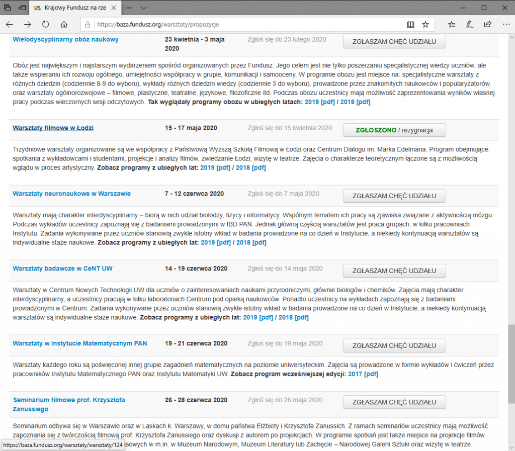Open Reading view icon in address bar
The image size is (515, 451).
[410, 24]
